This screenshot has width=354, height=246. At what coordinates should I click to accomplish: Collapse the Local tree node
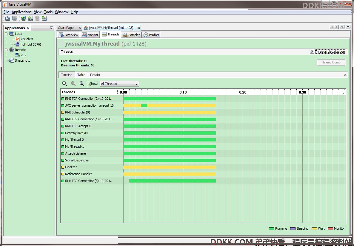point(6,34)
